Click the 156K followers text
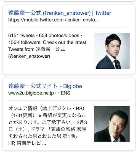 [25, 42]
